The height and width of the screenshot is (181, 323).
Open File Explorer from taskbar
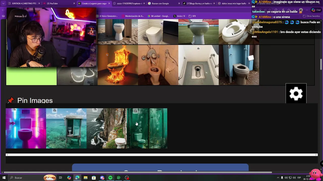pos(86,178)
